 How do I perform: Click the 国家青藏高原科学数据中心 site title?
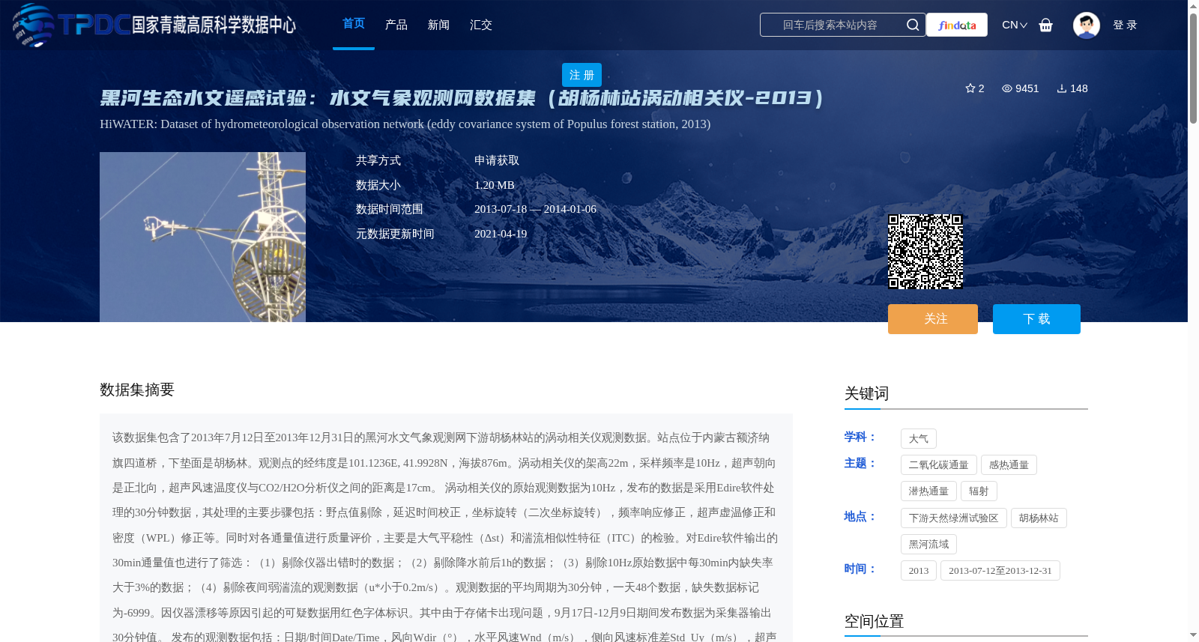point(214,25)
